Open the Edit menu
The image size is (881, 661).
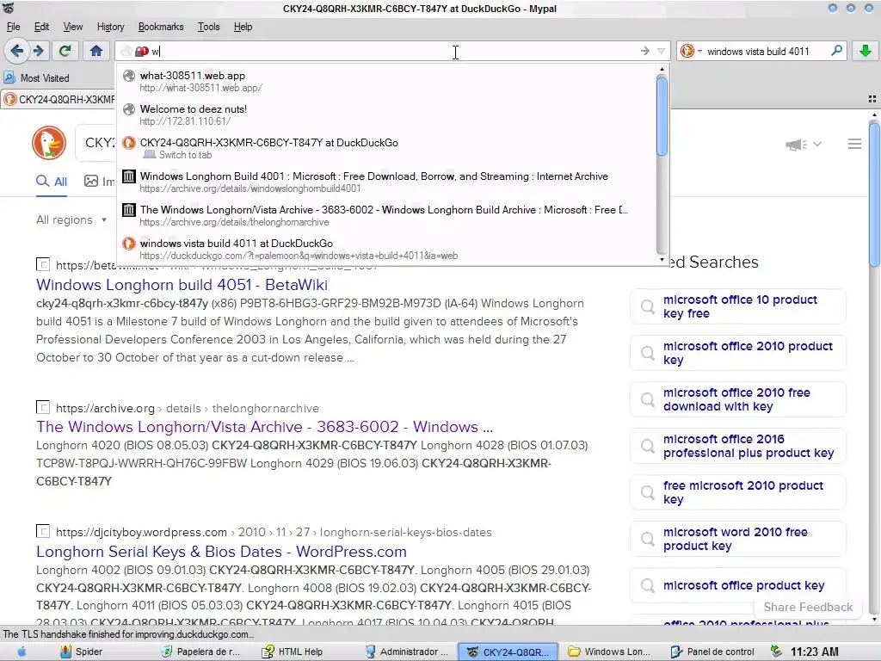coord(41,27)
